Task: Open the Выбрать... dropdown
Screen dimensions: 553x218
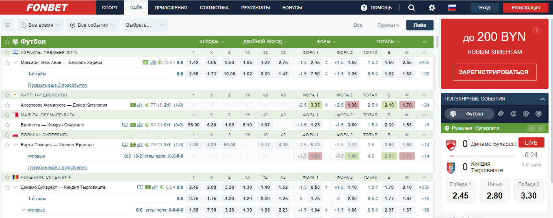Action: (145, 25)
